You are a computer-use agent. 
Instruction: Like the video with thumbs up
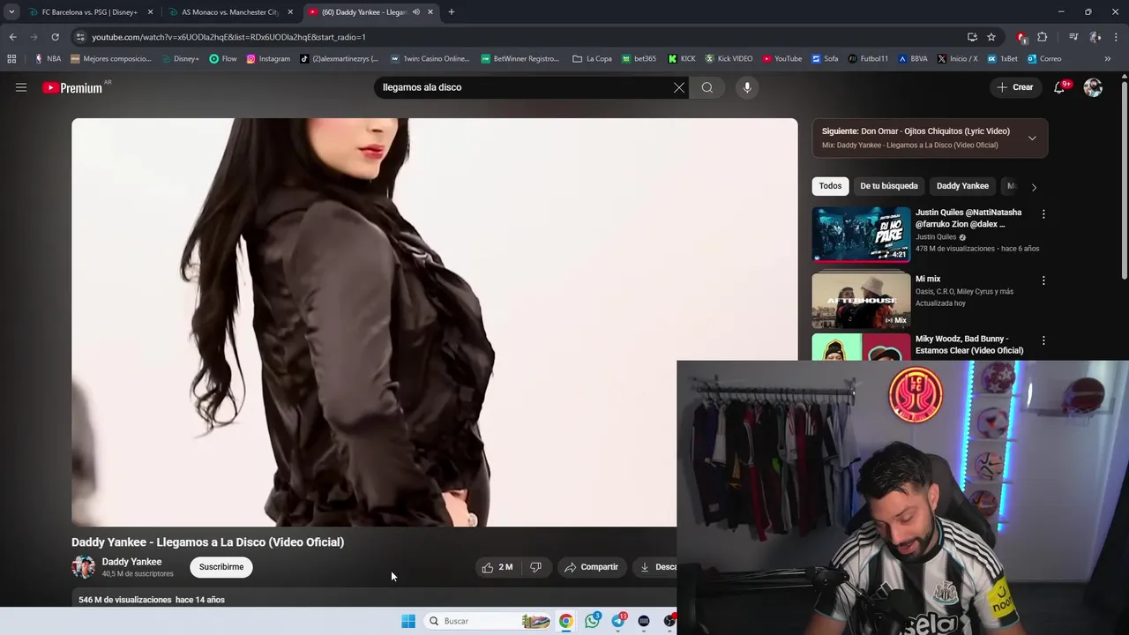click(x=497, y=567)
